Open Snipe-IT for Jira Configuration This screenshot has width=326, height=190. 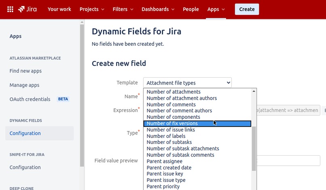(25, 167)
